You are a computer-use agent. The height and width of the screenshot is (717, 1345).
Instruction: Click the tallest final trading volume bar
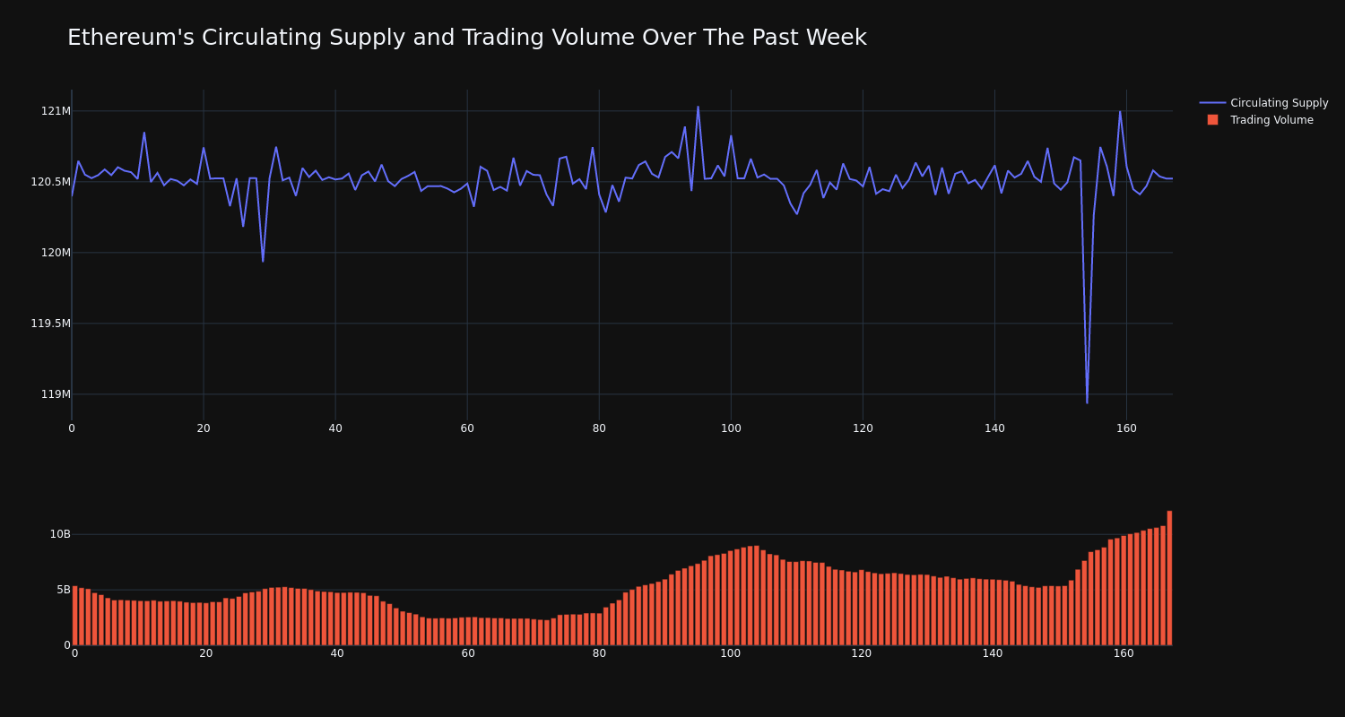[1169, 578]
